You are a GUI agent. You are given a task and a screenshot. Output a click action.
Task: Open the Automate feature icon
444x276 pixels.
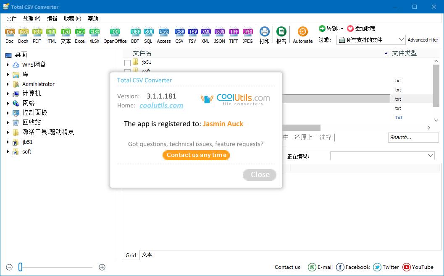303,31
